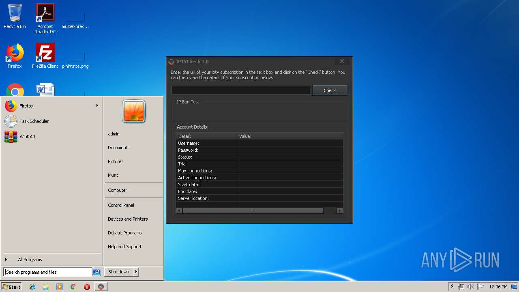Open Windows Explorer from taskbar
The width and height of the screenshot is (519, 292).
point(46,287)
